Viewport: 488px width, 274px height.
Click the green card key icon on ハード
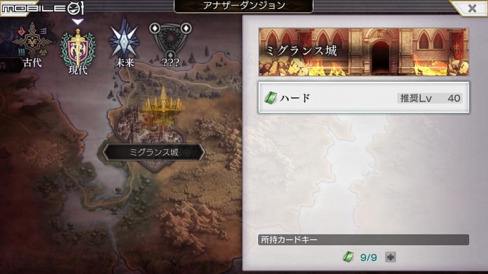(x=270, y=98)
